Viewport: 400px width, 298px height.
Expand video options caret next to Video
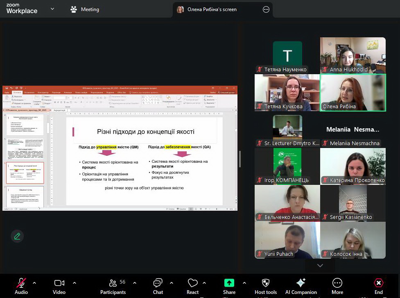[75, 283]
